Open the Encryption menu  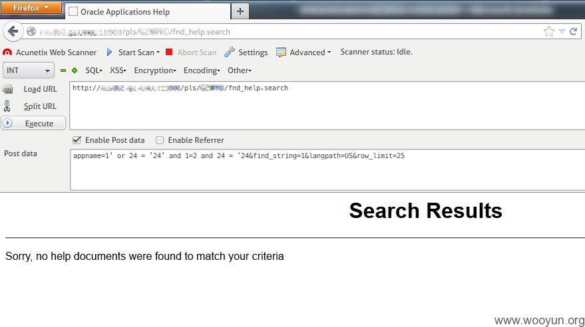pos(155,70)
